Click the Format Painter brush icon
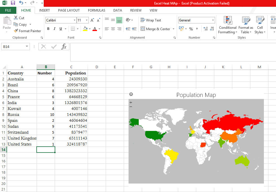276x192 pixels. pyautogui.click(x=16, y=31)
